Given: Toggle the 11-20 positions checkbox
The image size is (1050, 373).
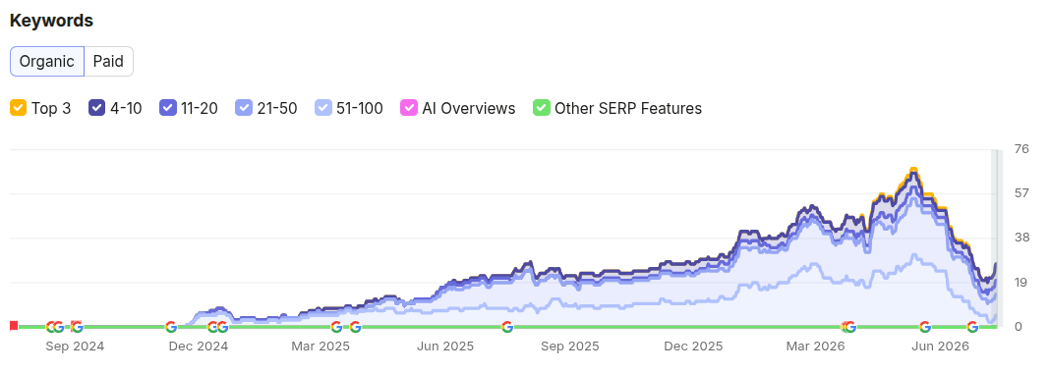Looking at the screenshot, I should pyautogui.click(x=168, y=108).
